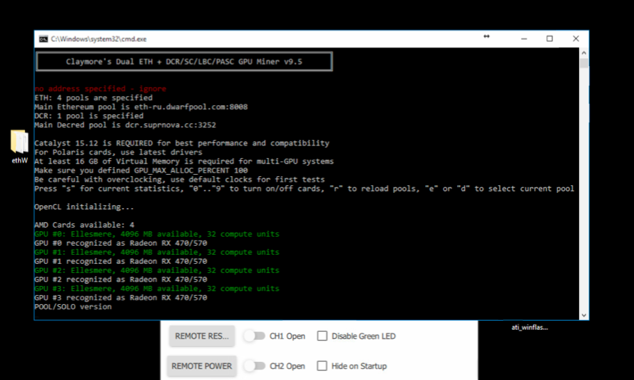Enable the Disable Green LED checkbox

tap(323, 336)
